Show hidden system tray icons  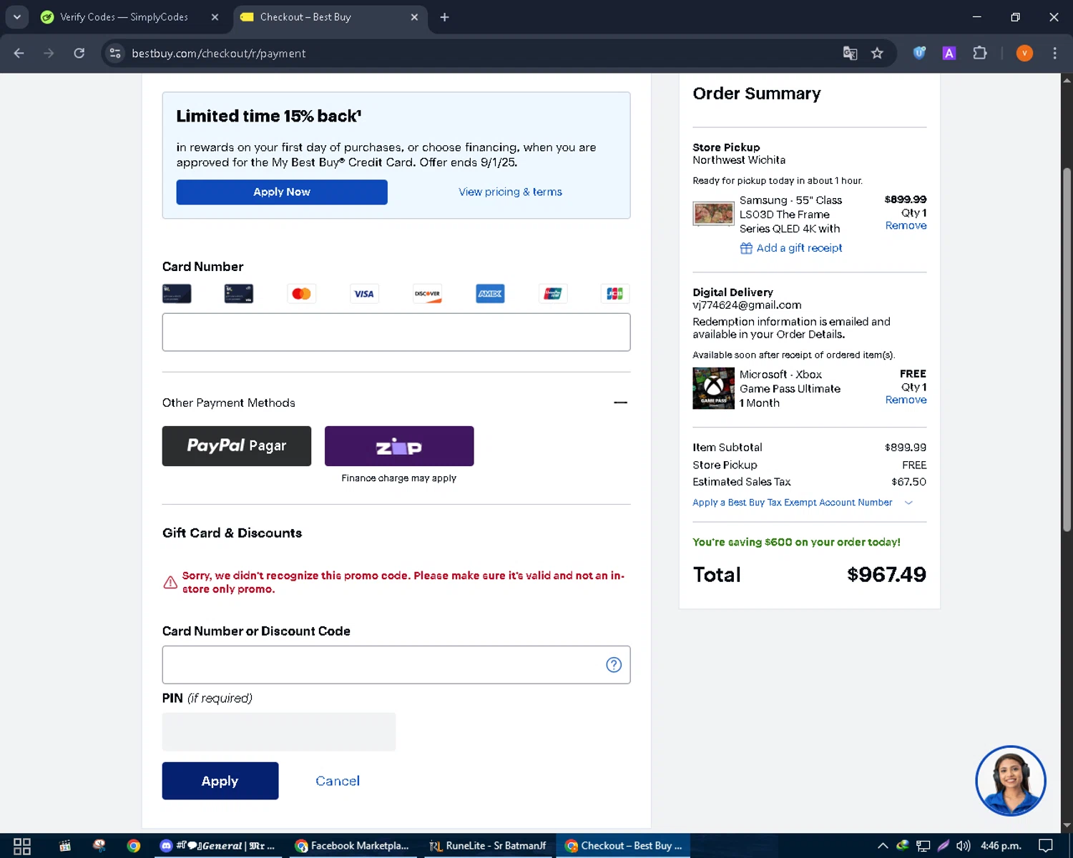point(883,846)
